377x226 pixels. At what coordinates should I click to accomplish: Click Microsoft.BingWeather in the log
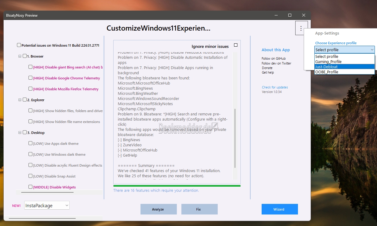[138, 94]
